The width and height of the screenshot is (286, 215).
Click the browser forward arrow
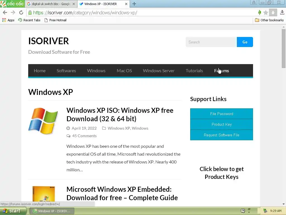(13, 12)
